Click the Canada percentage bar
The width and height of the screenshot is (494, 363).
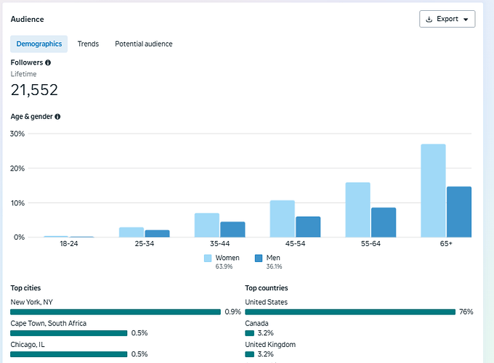[249, 333]
